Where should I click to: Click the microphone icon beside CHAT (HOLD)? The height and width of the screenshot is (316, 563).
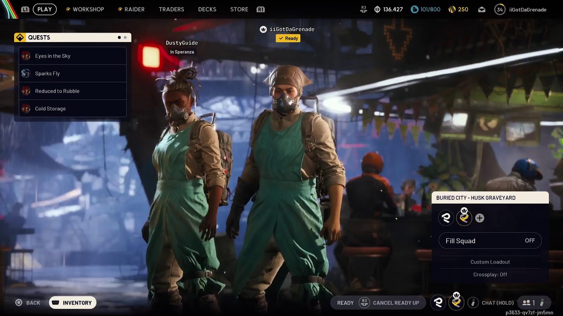473,302
